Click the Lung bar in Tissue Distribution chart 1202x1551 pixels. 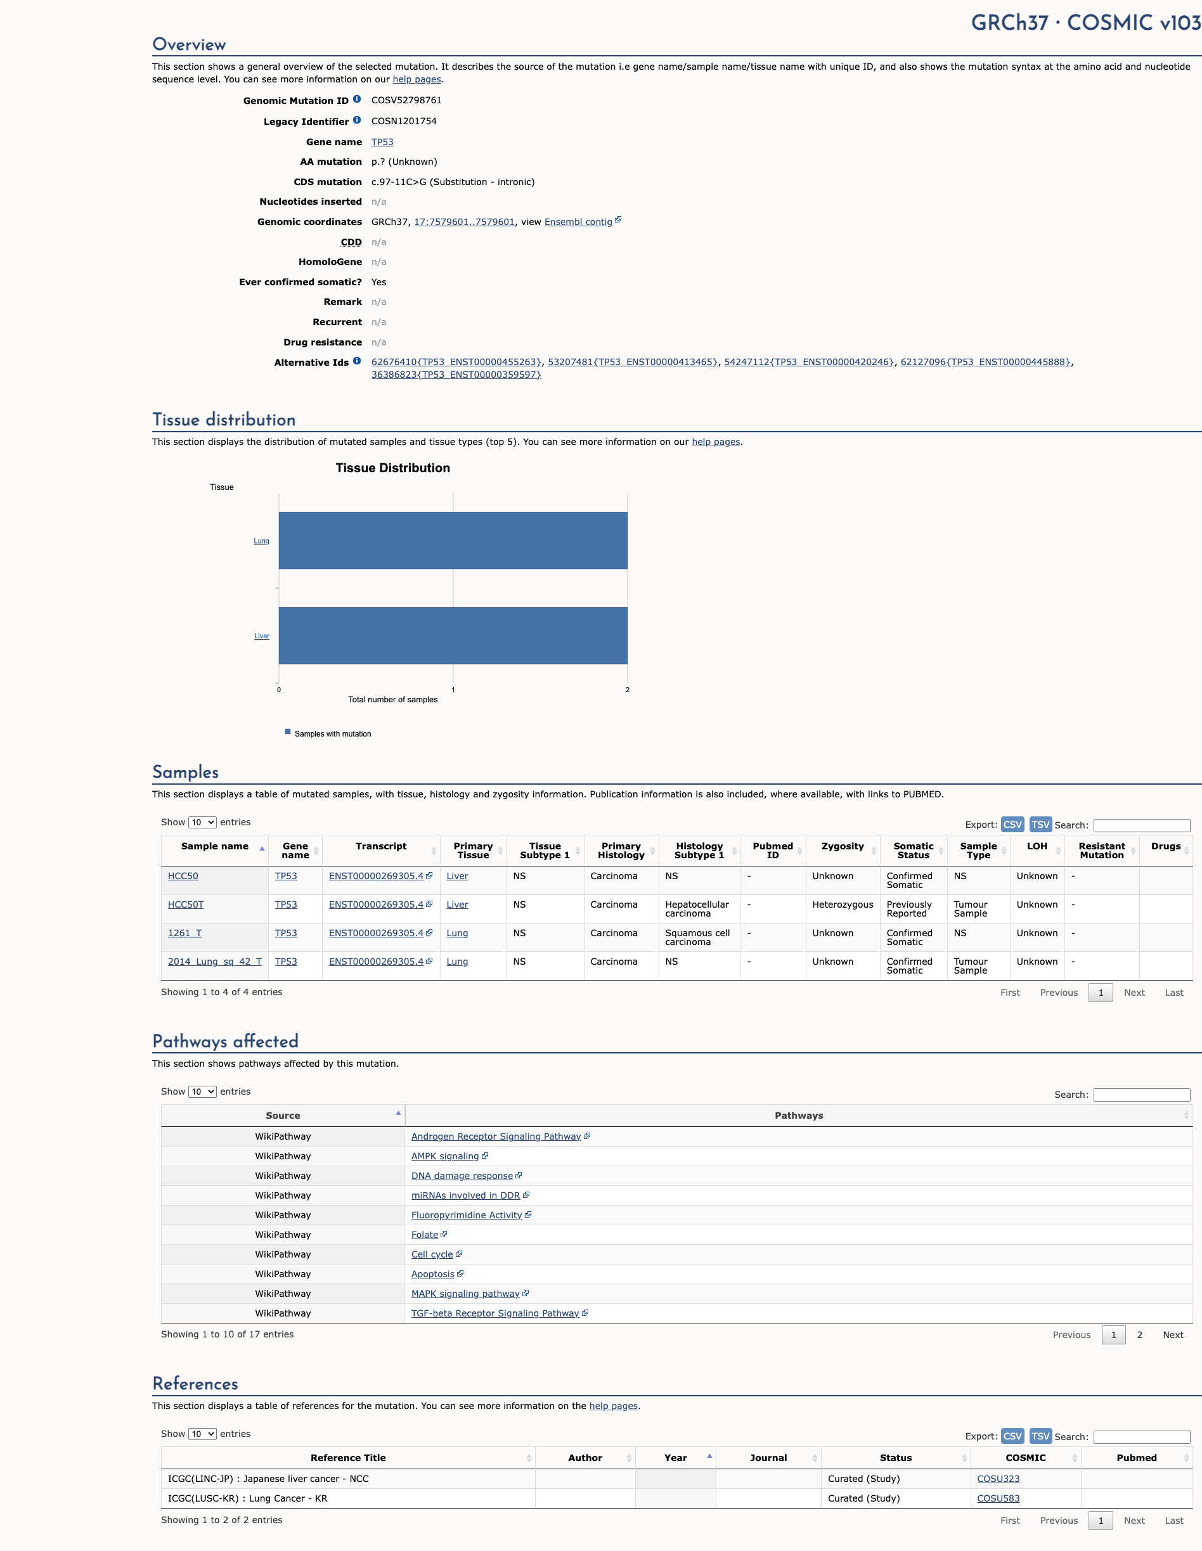[x=453, y=541]
